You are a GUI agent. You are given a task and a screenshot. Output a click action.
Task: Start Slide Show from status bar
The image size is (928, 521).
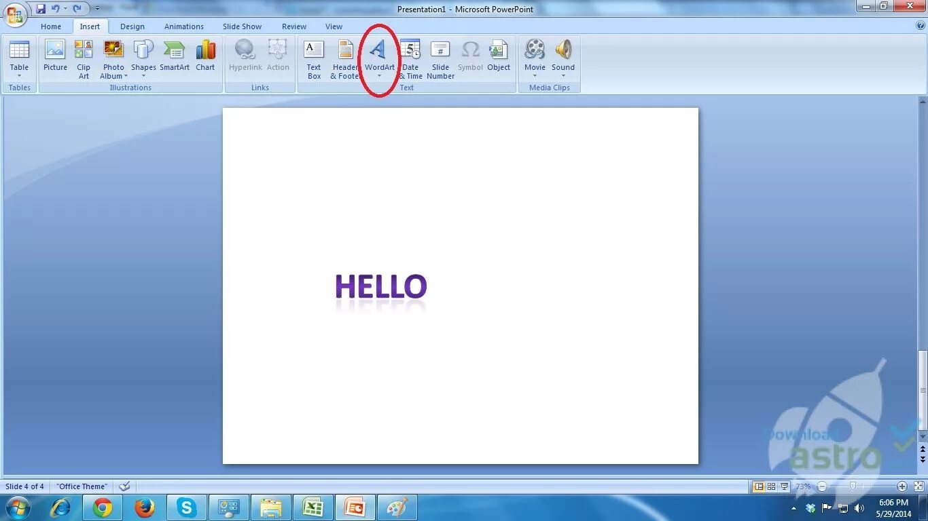pyautogui.click(x=784, y=486)
